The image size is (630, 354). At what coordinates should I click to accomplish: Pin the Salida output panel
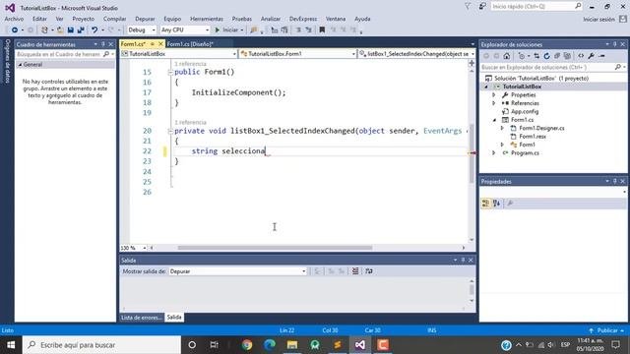tap(463, 260)
